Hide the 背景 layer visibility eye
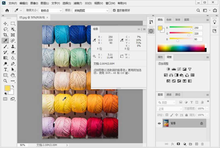Screen dimensions: 220x148 [159, 123]
